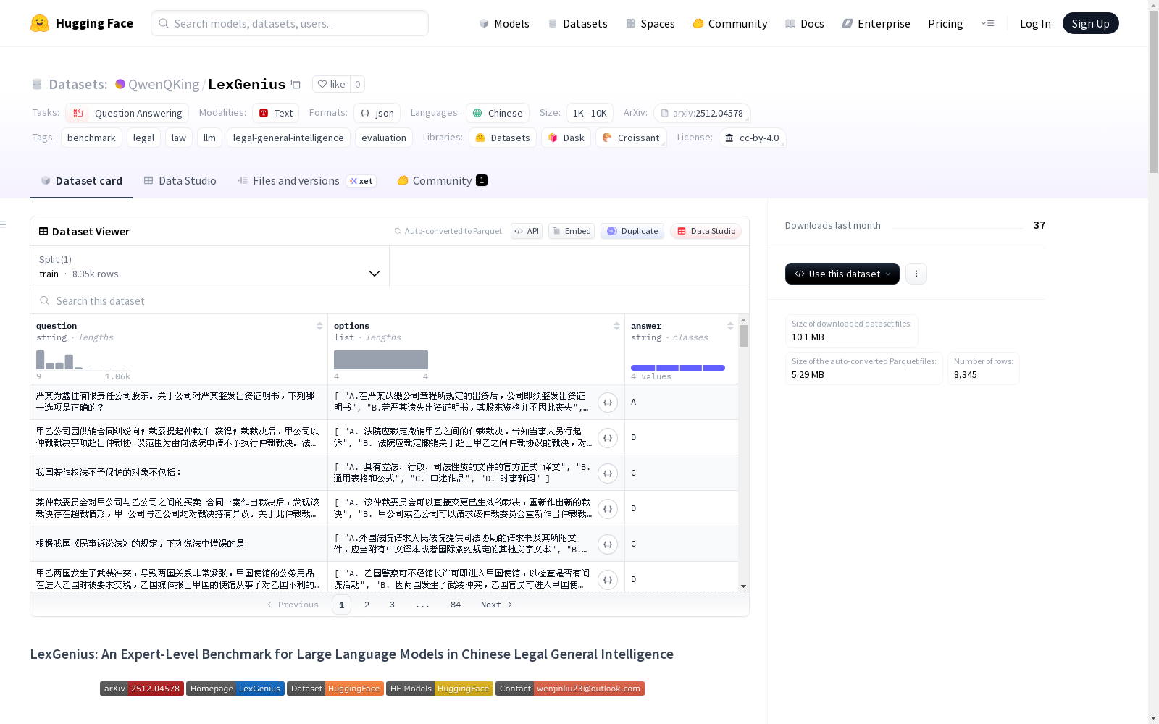Open Enterprise in the top navigation
1159x724 pixels.
click(876, 23)
